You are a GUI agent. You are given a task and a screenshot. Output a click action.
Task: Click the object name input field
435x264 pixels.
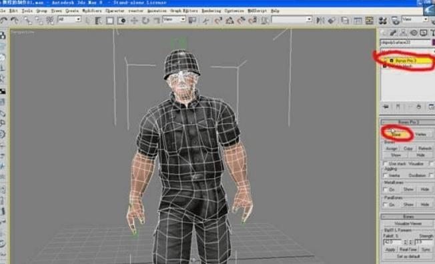click(406, 43)
